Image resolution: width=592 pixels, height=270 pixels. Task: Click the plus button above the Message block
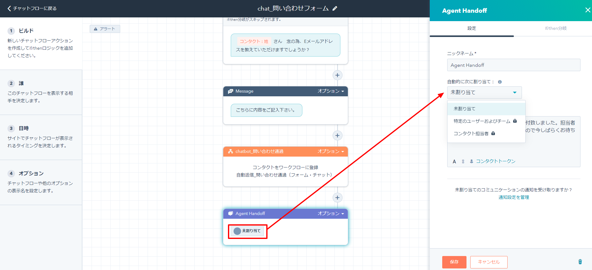tap(337, 75)
